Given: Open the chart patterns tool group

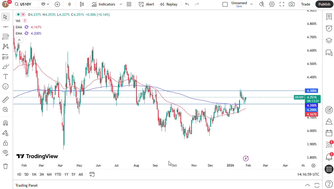Looking at the screenshot, I should (x=5, y=47).
